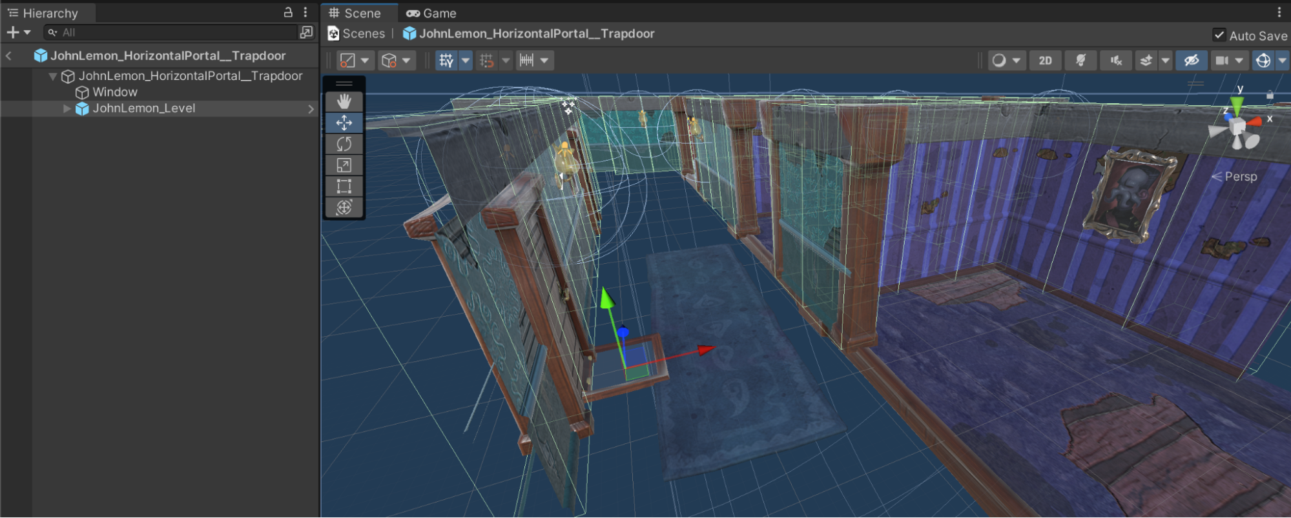Switch to the Game tab
1291x518 pixels.
431,13
